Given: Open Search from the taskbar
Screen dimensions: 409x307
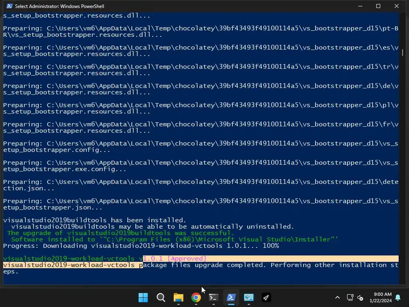Looking at the screenshot, I should tap(161, 297).
